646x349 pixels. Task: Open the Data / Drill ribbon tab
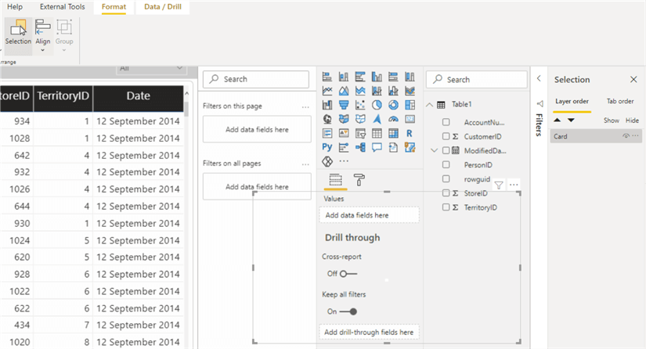pyautogui.click(x=161, y=7)
